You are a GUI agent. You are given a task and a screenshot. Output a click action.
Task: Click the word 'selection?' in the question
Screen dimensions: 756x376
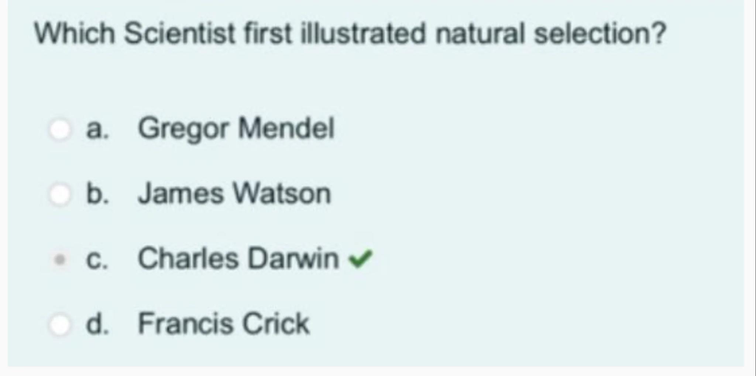(600, 34)
